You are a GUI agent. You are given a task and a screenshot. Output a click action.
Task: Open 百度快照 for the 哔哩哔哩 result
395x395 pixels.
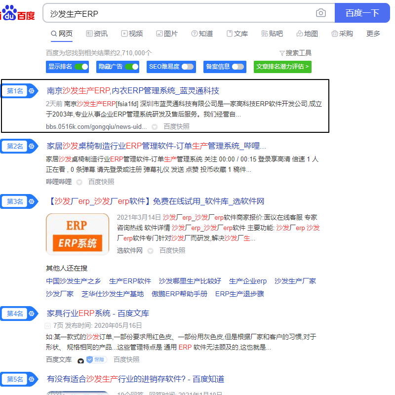point(101,182)
